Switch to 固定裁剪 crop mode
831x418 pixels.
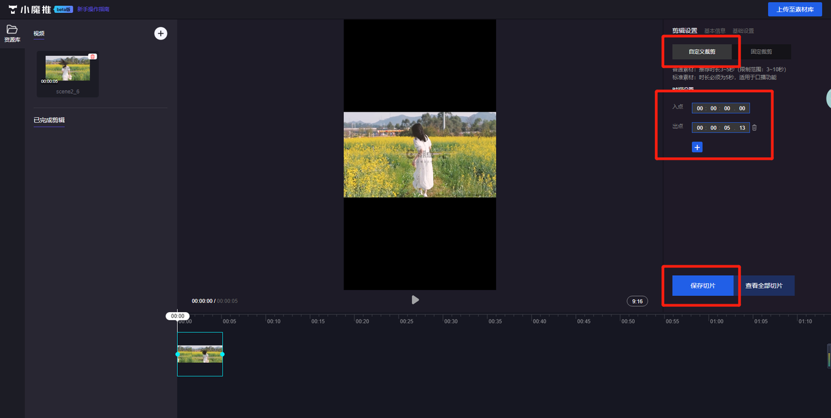(761, 51)
